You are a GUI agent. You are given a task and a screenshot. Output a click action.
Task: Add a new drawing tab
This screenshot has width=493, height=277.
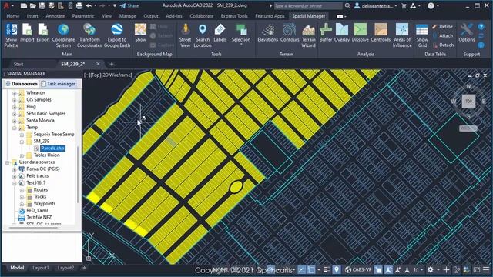click(x=111, y=64)
